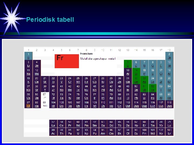Click lanthanide row cell Gd
Screen dimensions: 194x145
(111, 124)
